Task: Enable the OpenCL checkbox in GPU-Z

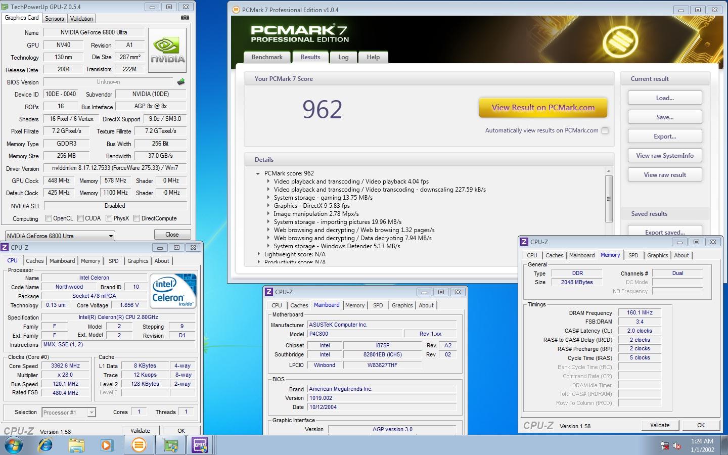Action: pos(49,218)
